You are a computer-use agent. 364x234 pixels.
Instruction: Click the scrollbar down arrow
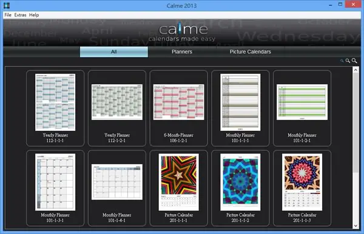point(356,226)
